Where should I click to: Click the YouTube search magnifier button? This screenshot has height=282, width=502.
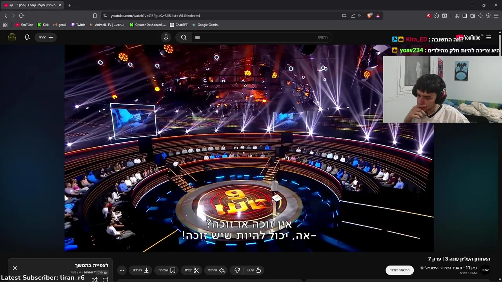pyautogui.click(x=184, y=37)
